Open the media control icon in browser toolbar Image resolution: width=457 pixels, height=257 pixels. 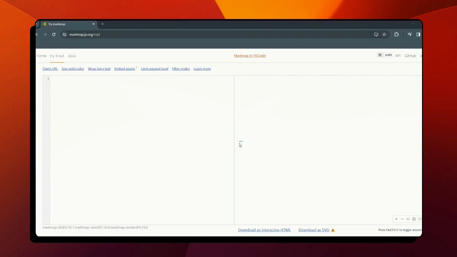coord(410,34)
